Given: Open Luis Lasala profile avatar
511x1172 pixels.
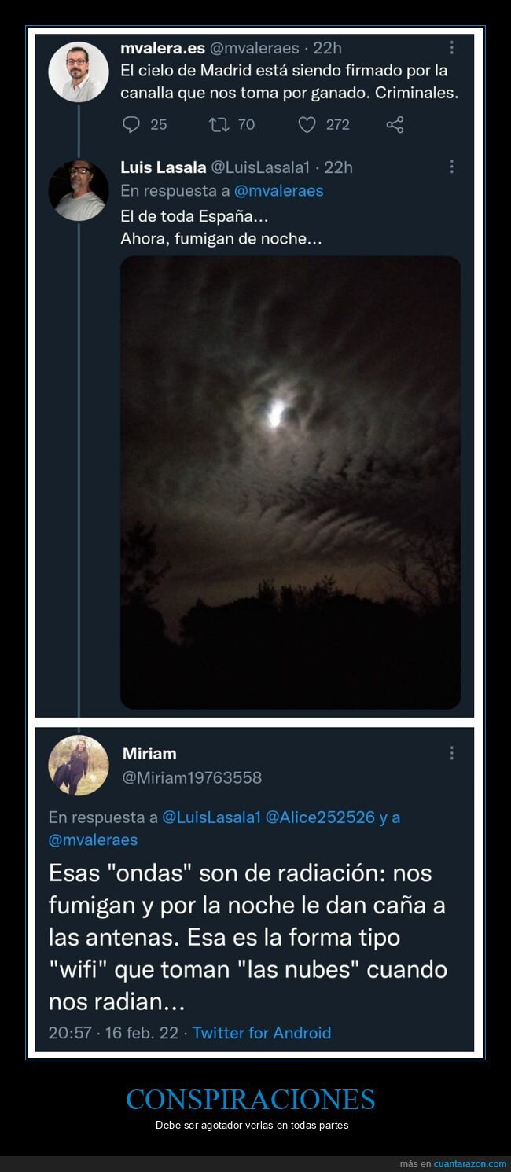Looking at the screenshot, I should click(79, 190).
